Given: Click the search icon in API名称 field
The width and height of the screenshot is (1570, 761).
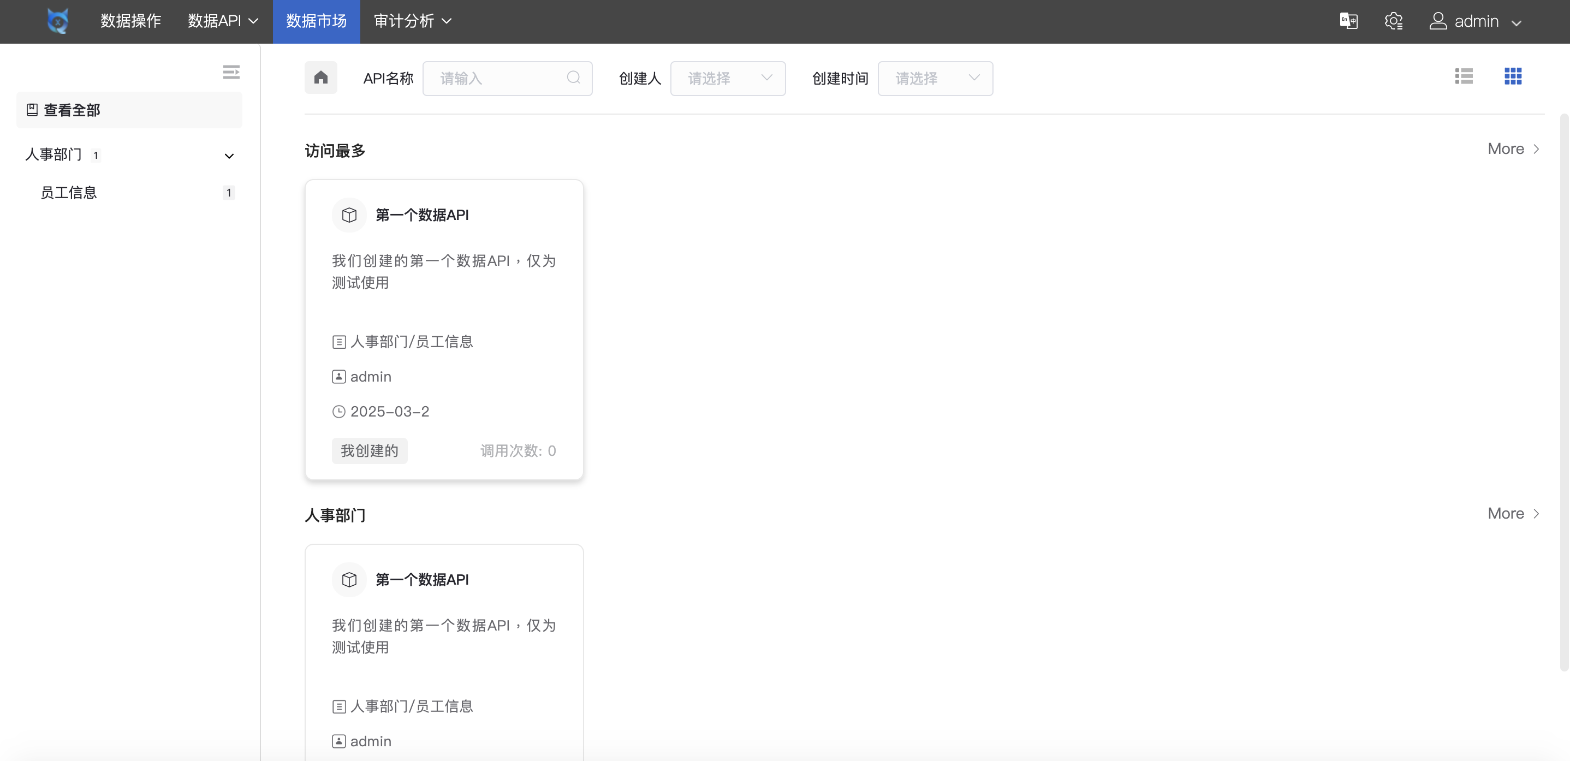Looking at the screenshot, I should 573,78.
